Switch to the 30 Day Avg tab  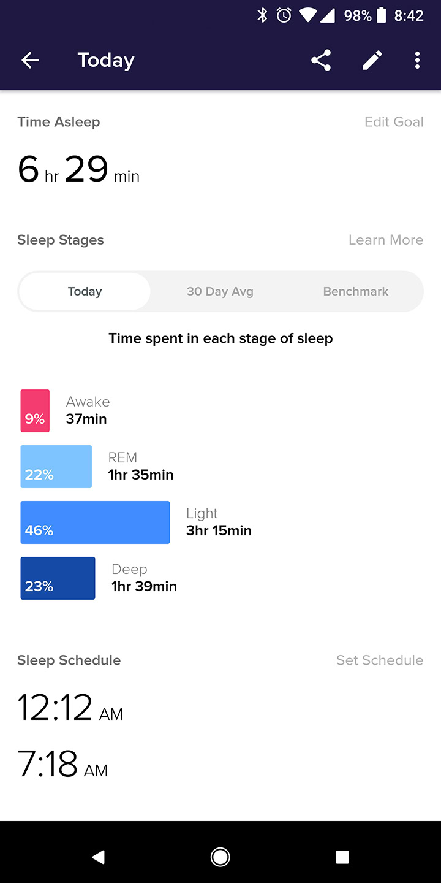pyautogui.click(x=220, y=291)
